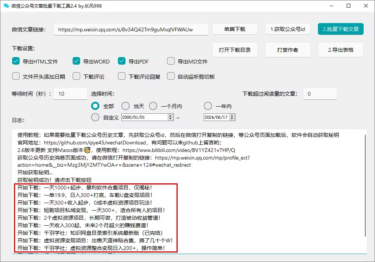Image resolution: width=375 pixels, height=262 pixels.
Task: Uncheck the 导出HTML文件 option
Action: click(16, 61)
